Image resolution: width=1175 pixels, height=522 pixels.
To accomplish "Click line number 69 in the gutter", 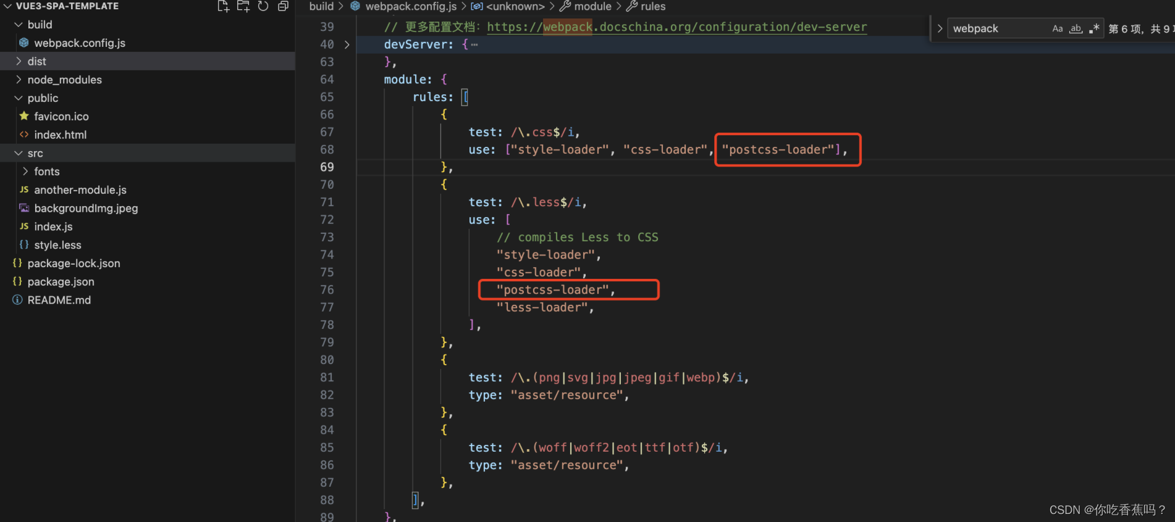I will [x=327, y=167].
